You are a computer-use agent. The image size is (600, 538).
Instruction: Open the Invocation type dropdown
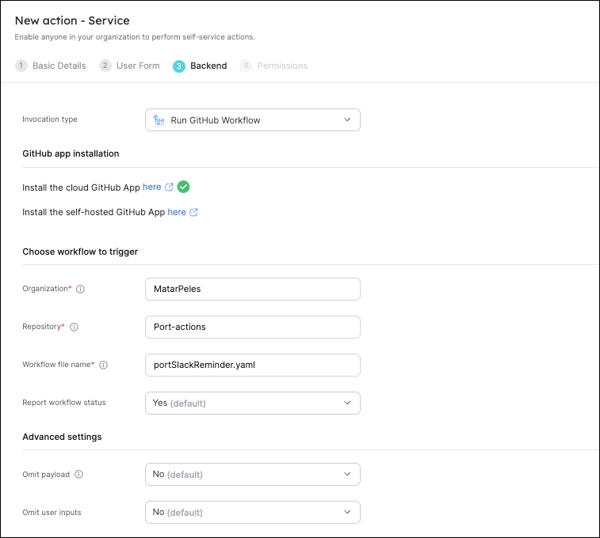[x=253, y=120]
